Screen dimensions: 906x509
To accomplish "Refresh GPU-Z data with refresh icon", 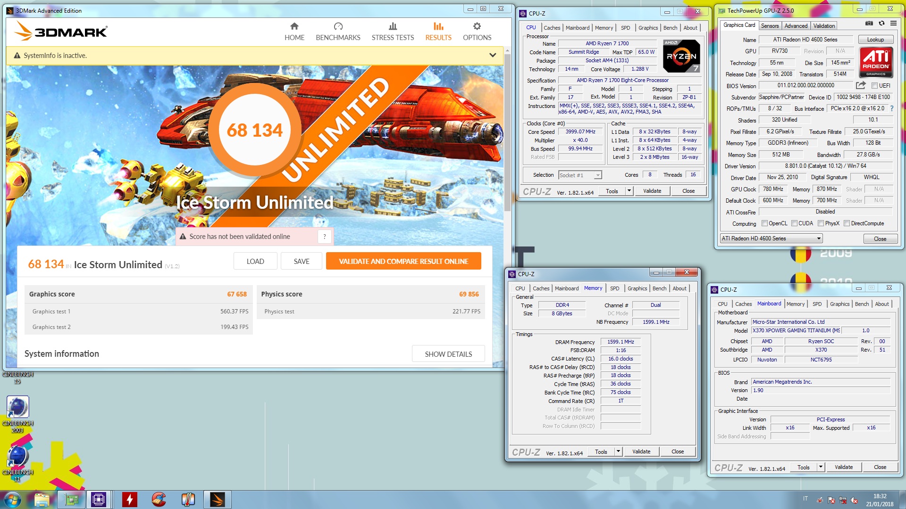I will [x=881, y=23].
